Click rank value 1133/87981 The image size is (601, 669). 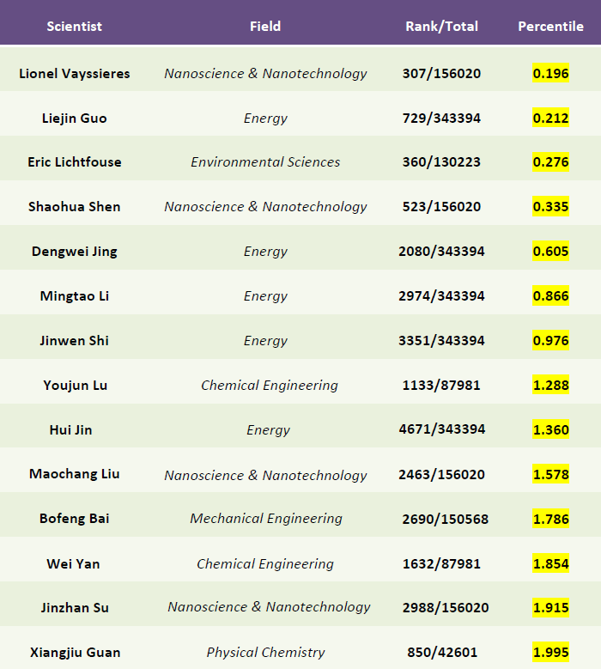pyautogui.click(x=441, y=386)
